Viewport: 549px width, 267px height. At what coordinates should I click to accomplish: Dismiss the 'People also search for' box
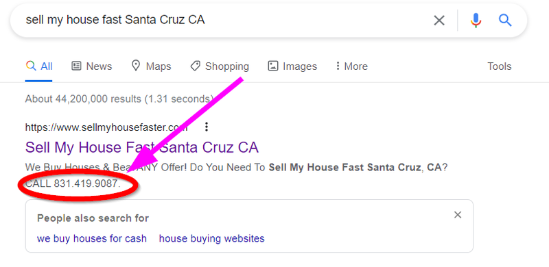pyautogui.click(x=458, y=214)
